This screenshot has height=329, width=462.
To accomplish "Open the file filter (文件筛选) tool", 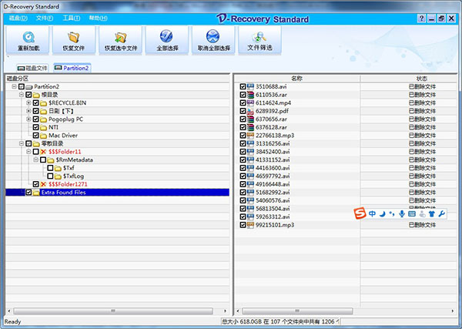I will [x=259, y=40].
